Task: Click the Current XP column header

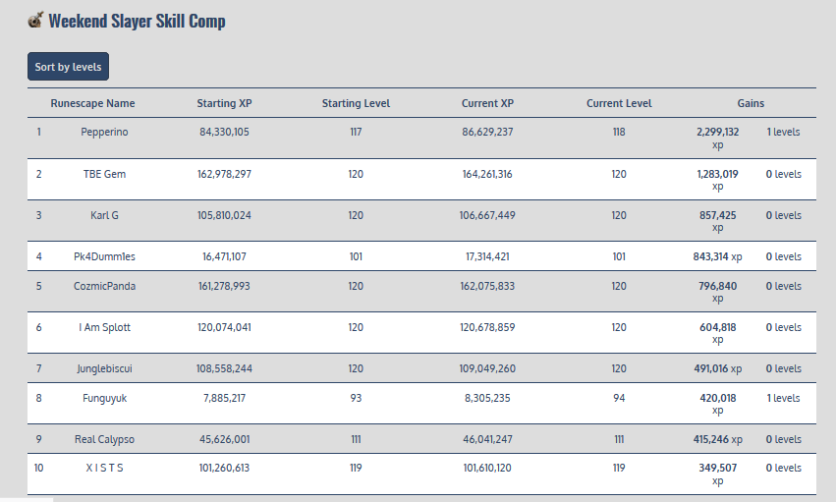Action: click(x=487, y=103)
